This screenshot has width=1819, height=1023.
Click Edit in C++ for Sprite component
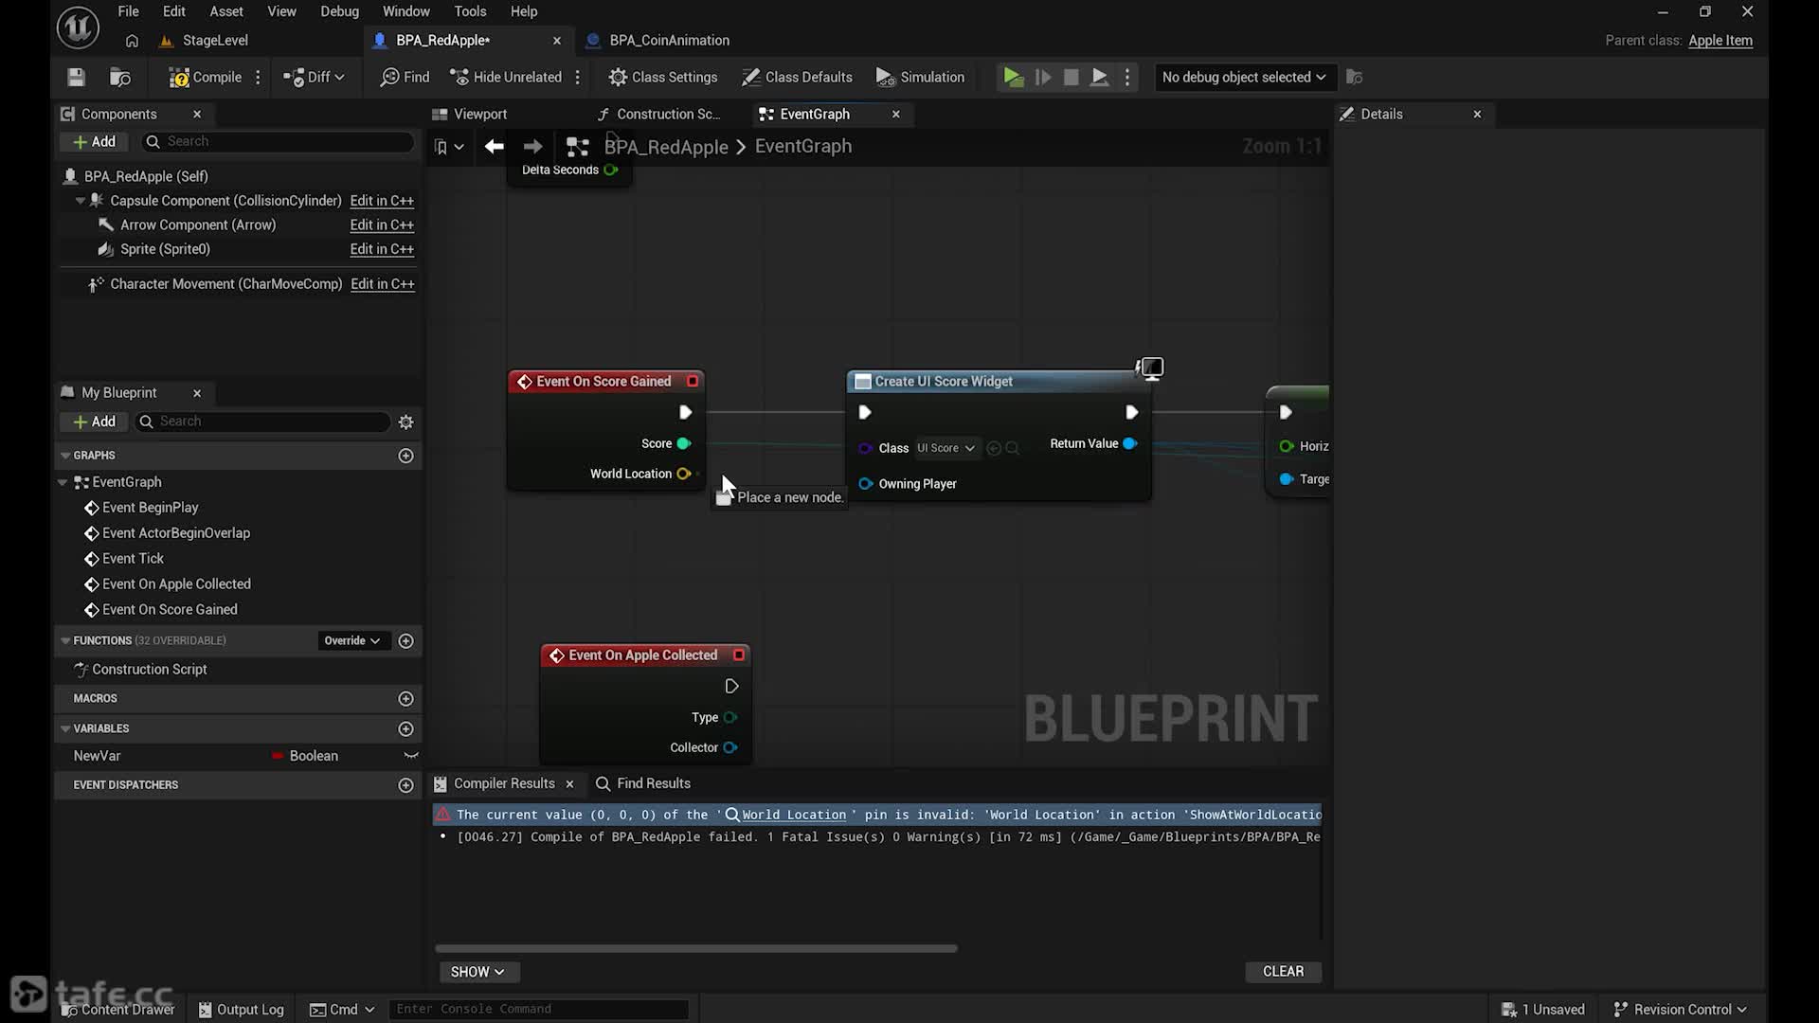tap(382, 249)
